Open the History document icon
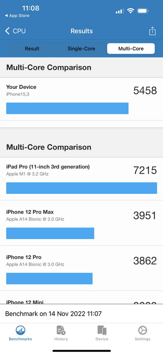This screenshot has width=163, height=355. pos(61,330)
